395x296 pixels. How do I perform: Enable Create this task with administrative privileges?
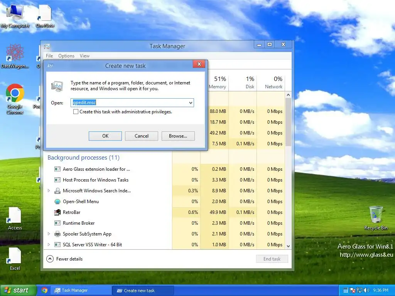[x=76, y=112]
